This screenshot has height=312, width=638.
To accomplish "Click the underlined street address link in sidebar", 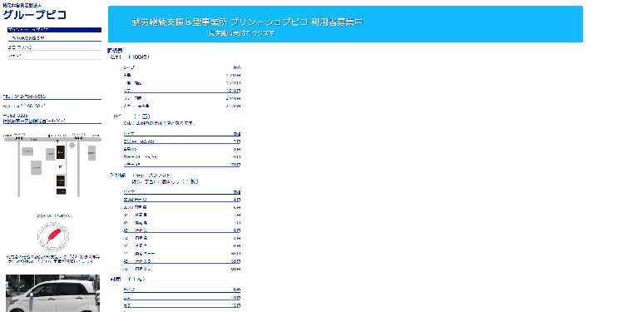I will 35,121.
